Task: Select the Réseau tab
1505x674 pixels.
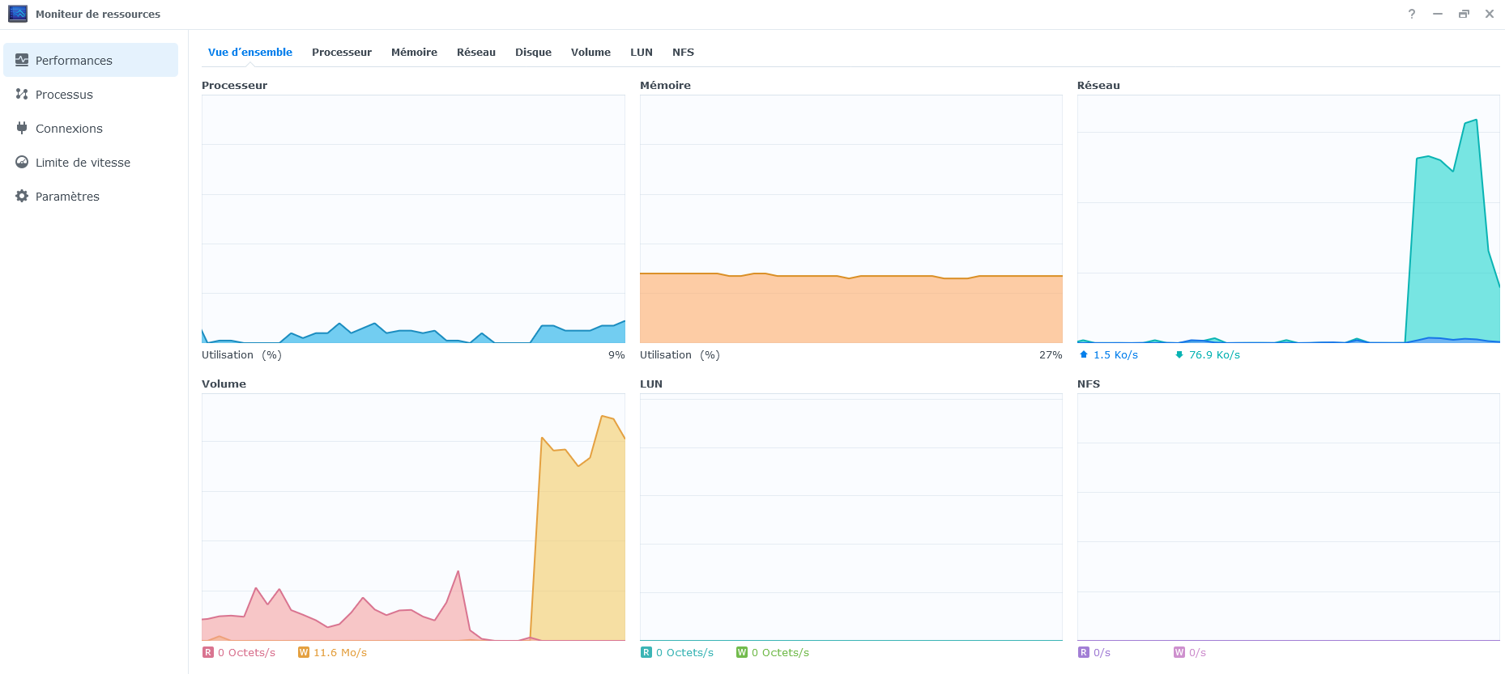Action: pos(475,52)
